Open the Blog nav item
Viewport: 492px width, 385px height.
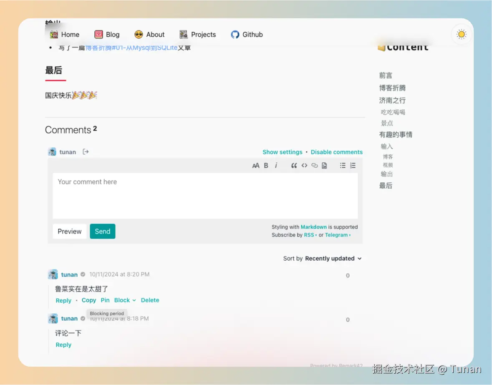click(107, 35)
